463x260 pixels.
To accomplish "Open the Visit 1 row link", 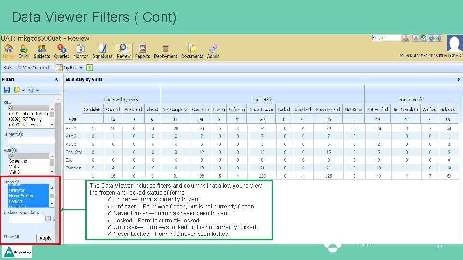I will (x=70, y=129).
